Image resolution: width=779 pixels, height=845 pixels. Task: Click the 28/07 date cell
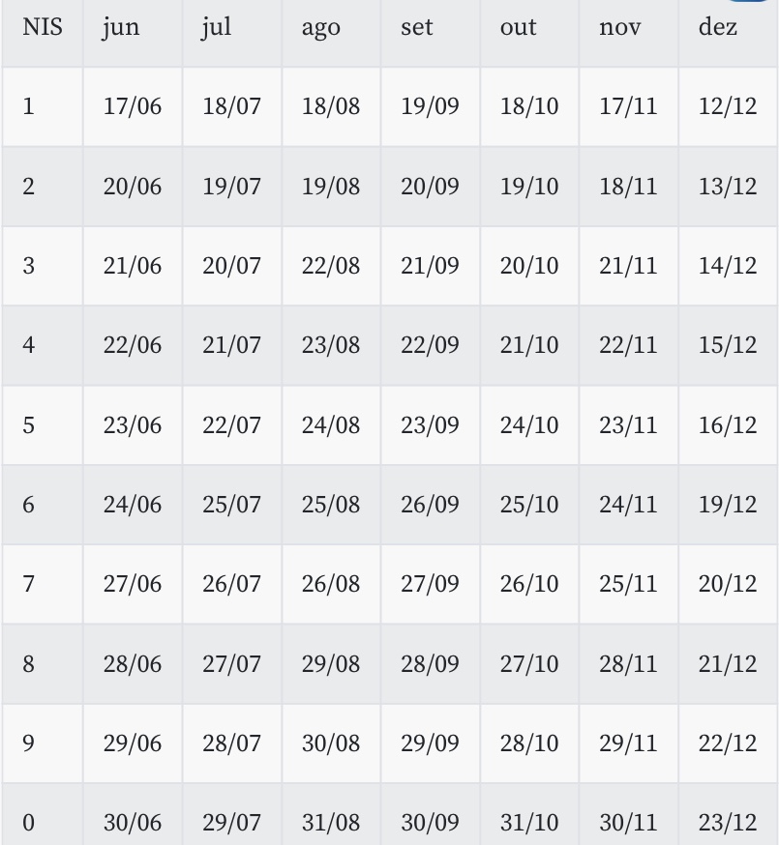[231, 743]
